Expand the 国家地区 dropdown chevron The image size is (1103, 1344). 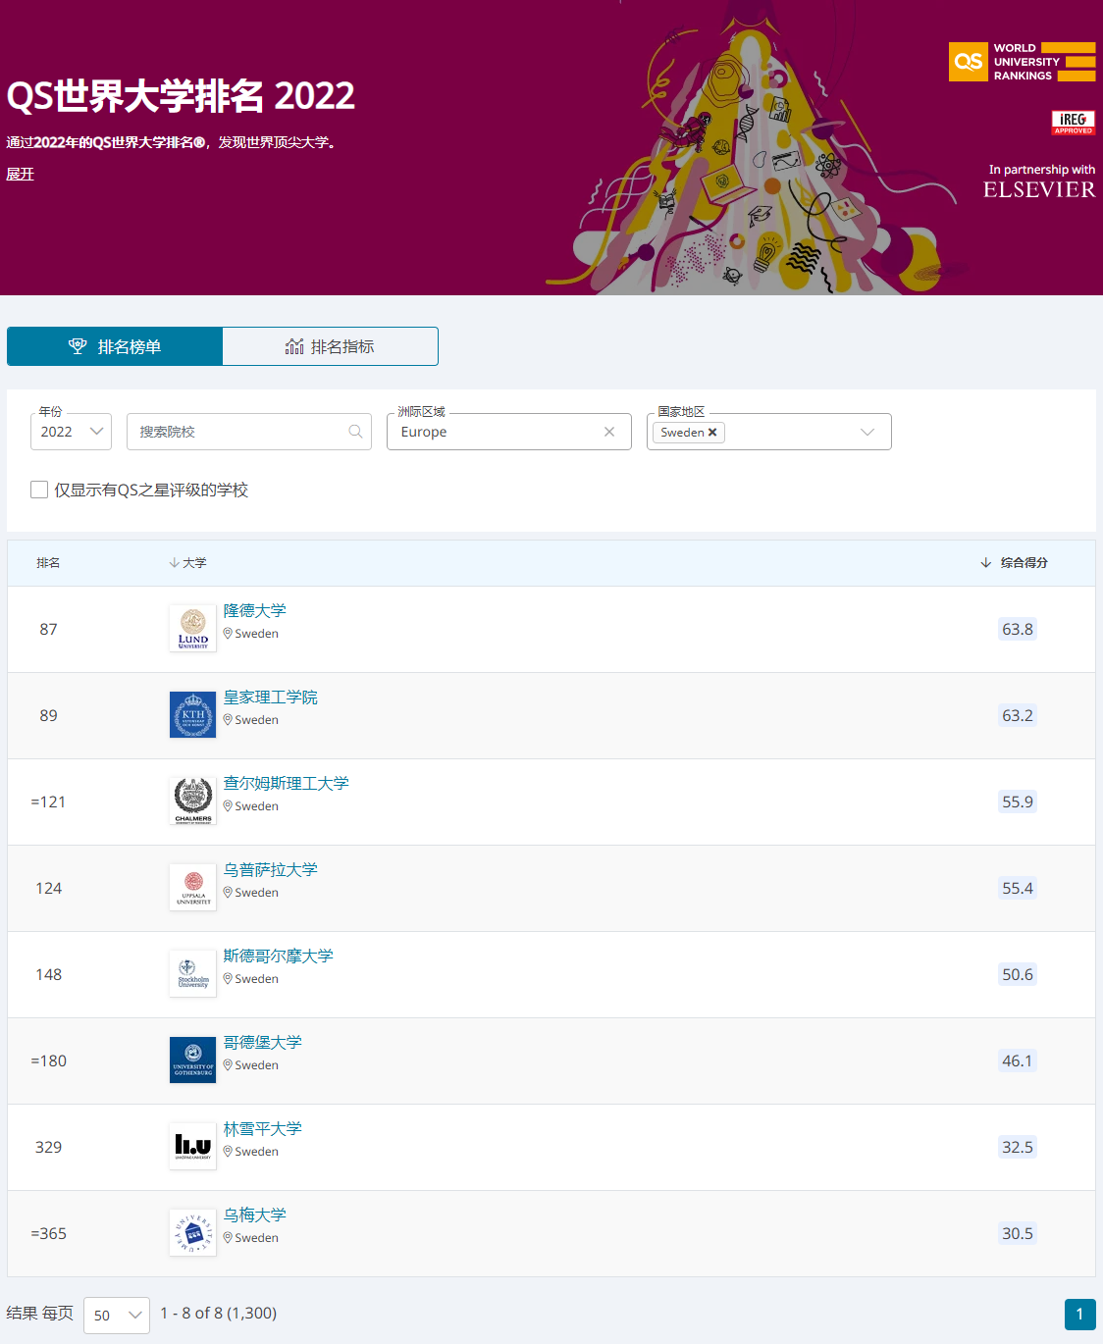(x=867, y=433)
